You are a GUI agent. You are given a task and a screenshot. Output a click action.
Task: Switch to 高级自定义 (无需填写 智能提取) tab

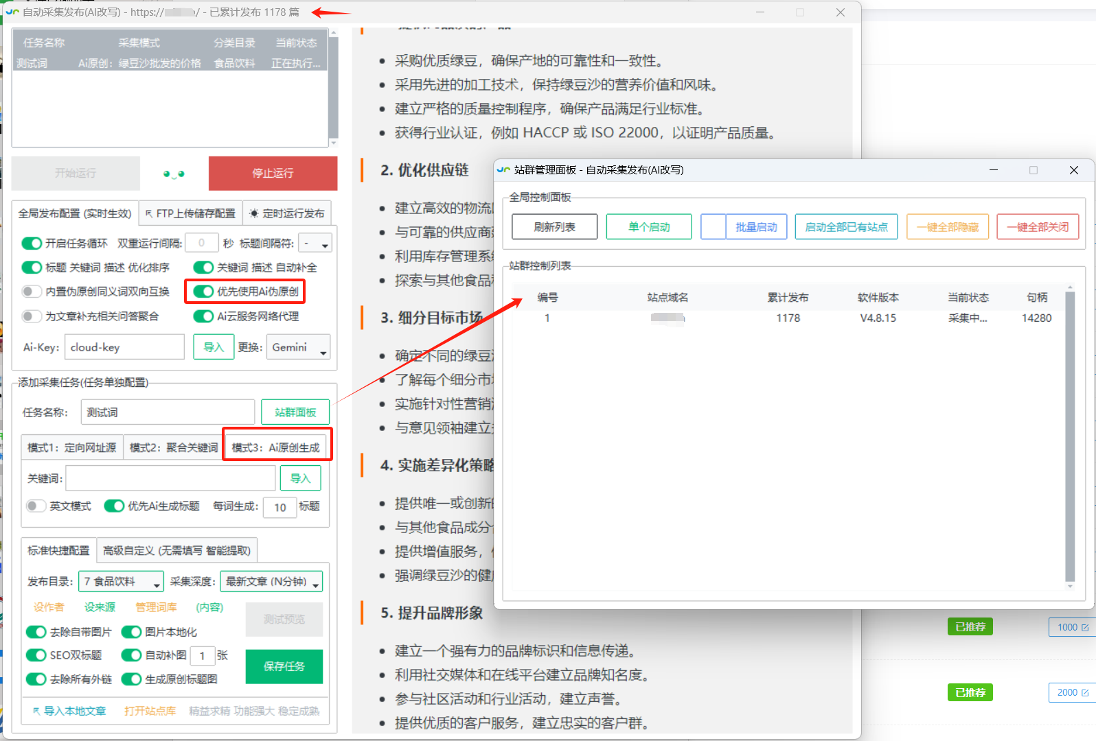pyautogui.click(x=177, y=550)
